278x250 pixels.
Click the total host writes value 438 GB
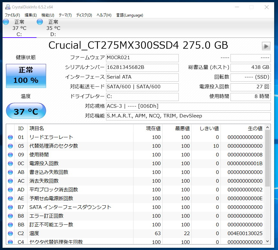click(x=251, y=68)
